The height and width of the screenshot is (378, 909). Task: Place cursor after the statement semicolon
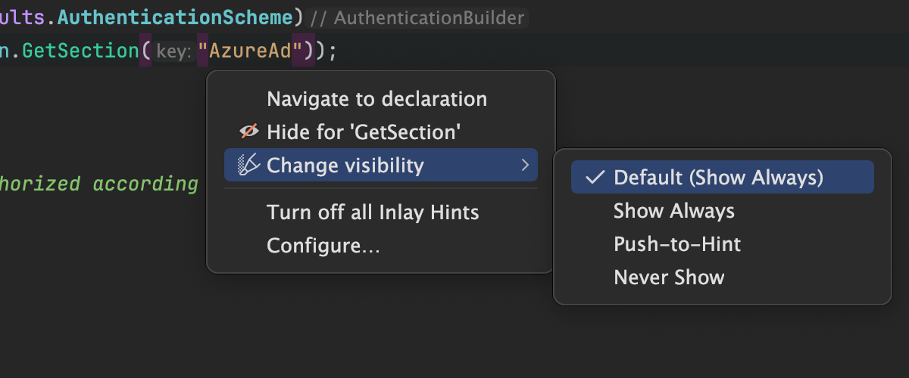pos(337,52)
